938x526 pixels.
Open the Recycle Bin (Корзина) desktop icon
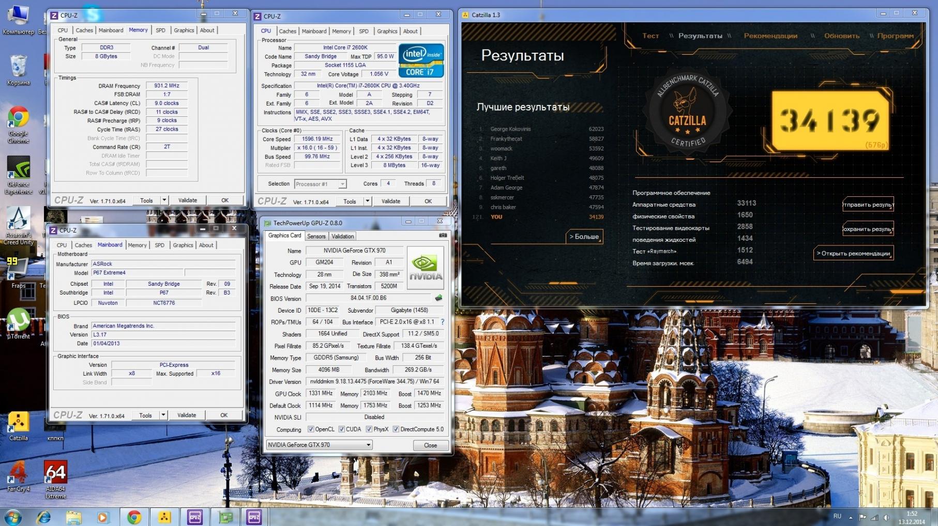click(19, 70)
